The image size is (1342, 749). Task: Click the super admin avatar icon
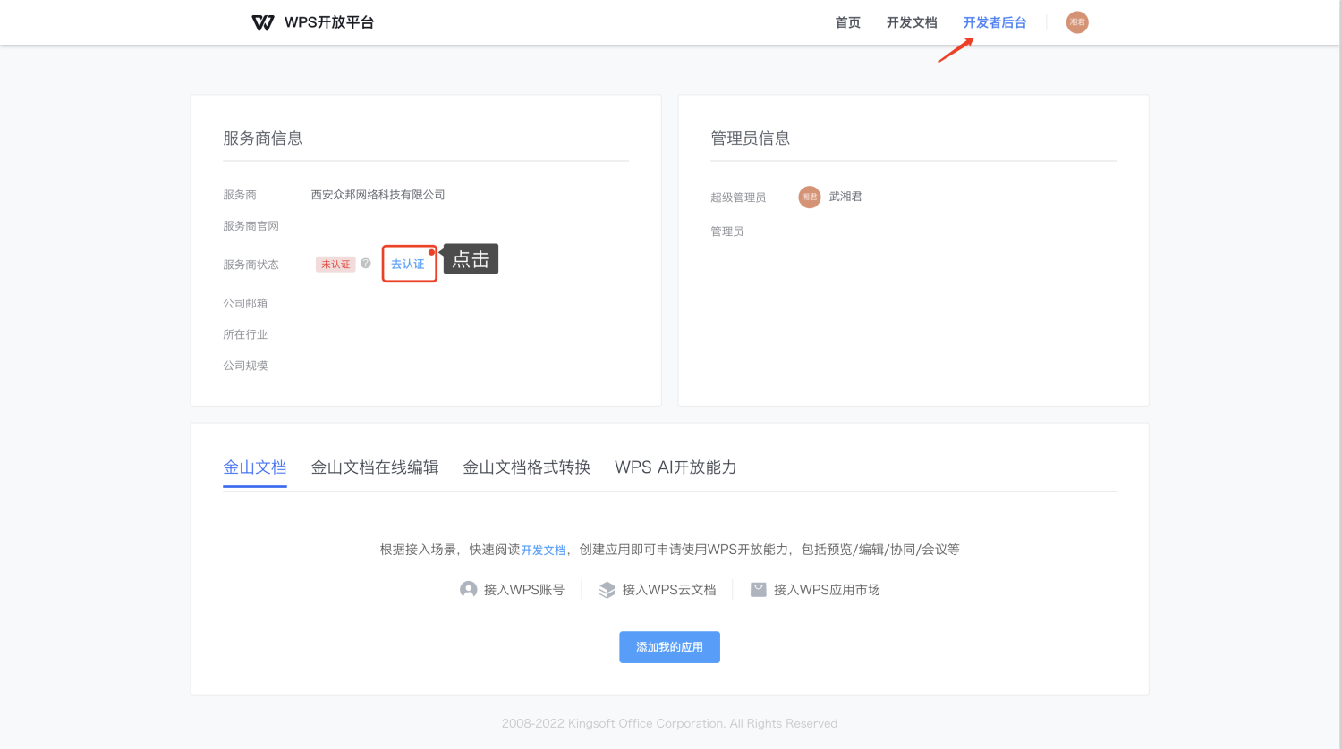[x=810, y=197]
